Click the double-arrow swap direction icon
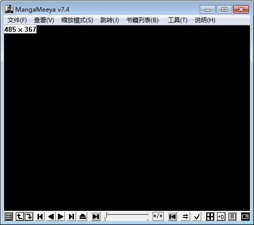The height and width of the screenshot is (225, 254). pos(186,216)
